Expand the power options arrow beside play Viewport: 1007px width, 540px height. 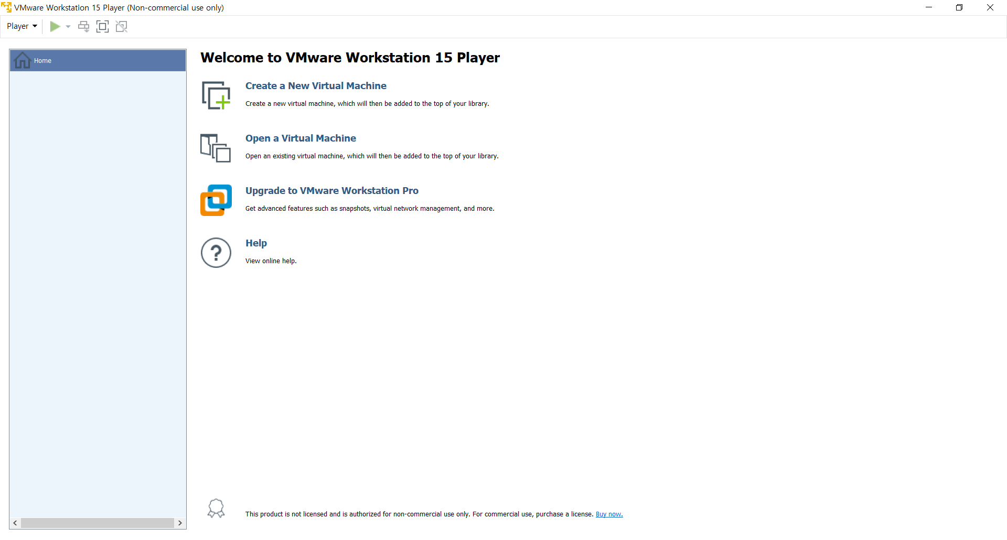pos(68,26)
